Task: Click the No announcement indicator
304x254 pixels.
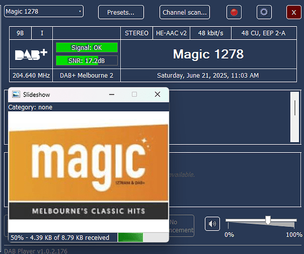Action: (182, 226)
